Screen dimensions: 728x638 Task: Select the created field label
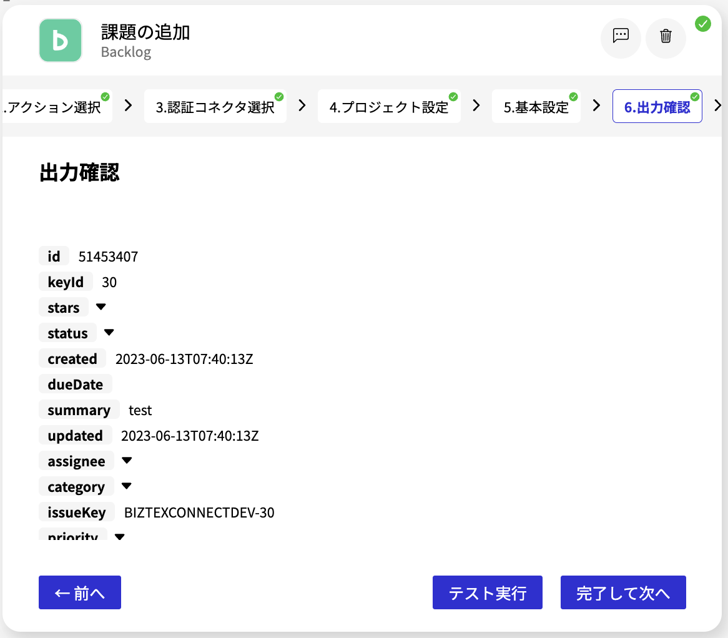click(72, 358)
